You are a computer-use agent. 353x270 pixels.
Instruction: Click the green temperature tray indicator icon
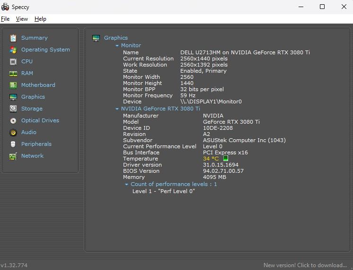pyautogui.click(x=225, y=158)
